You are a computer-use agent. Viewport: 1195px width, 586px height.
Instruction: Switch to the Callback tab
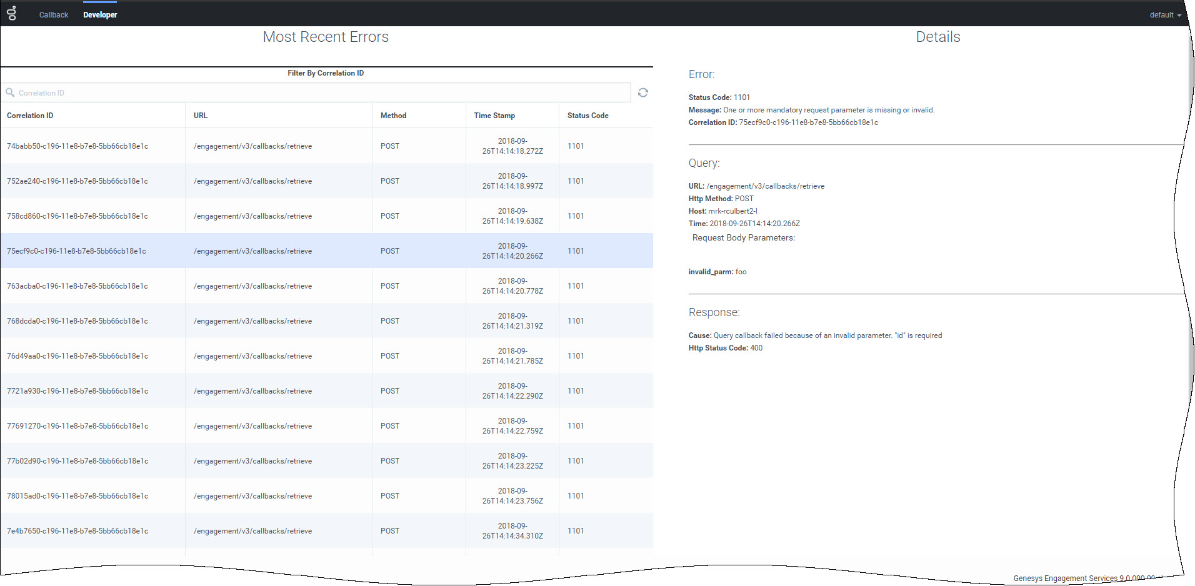coord(54,15)
